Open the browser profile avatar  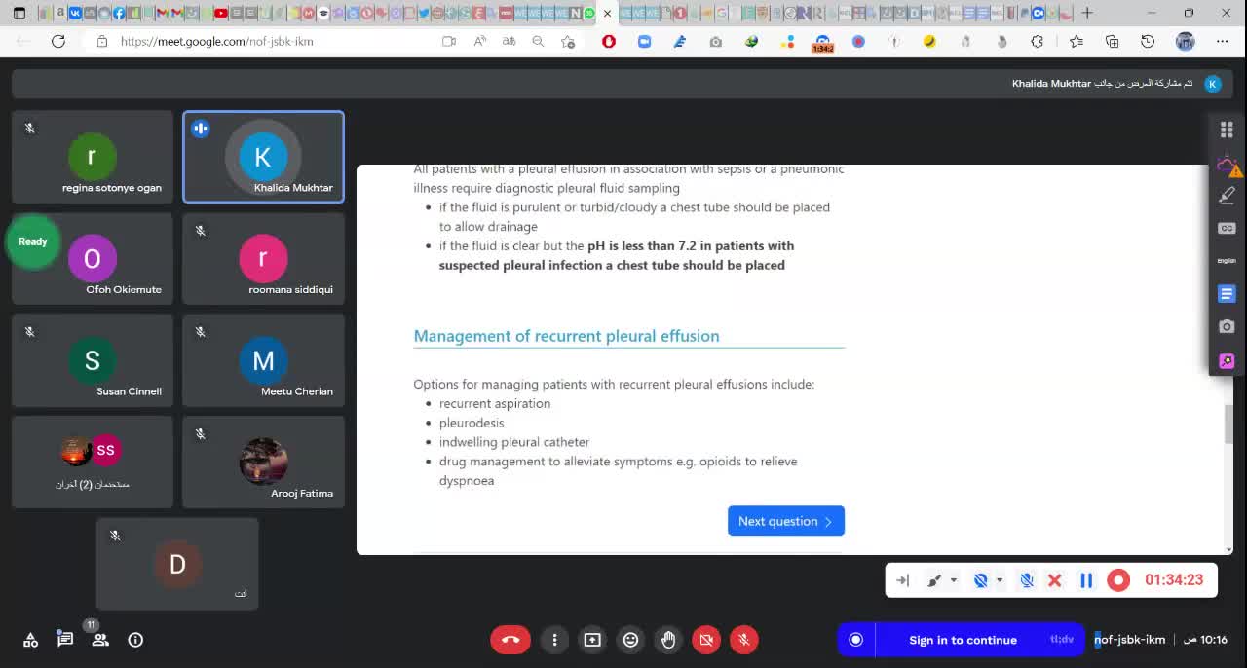coord(1185,41)
